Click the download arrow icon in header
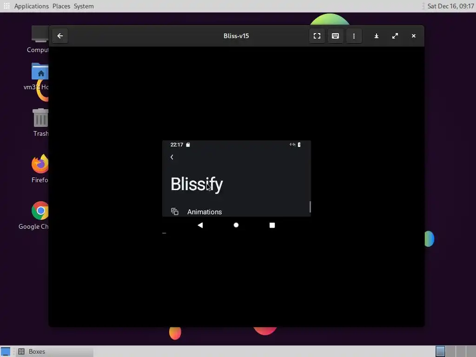Viewport: 476px width, 357px height. [377, 36]
